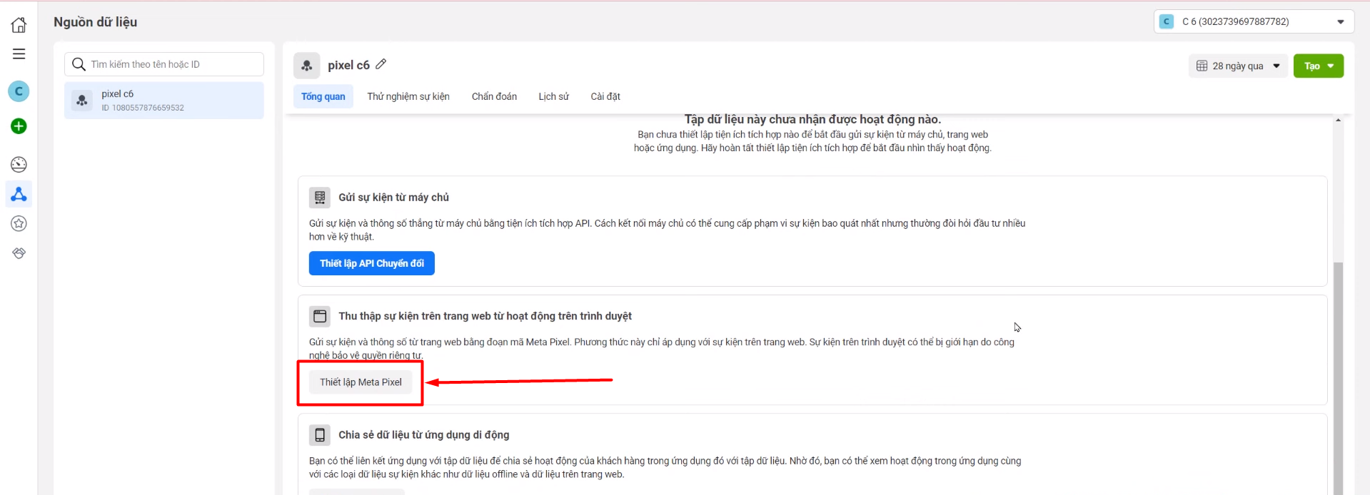Open the '28 ngày qua' date range dropdown

point(1238,66)
